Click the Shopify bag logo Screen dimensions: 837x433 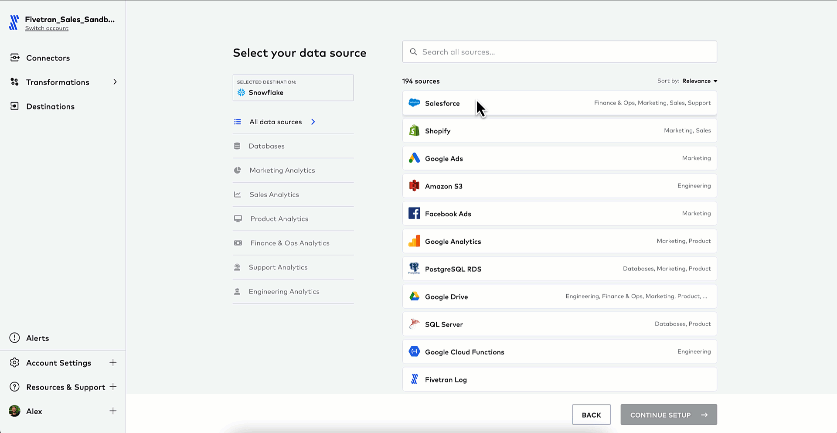click(x=414, y=130)
